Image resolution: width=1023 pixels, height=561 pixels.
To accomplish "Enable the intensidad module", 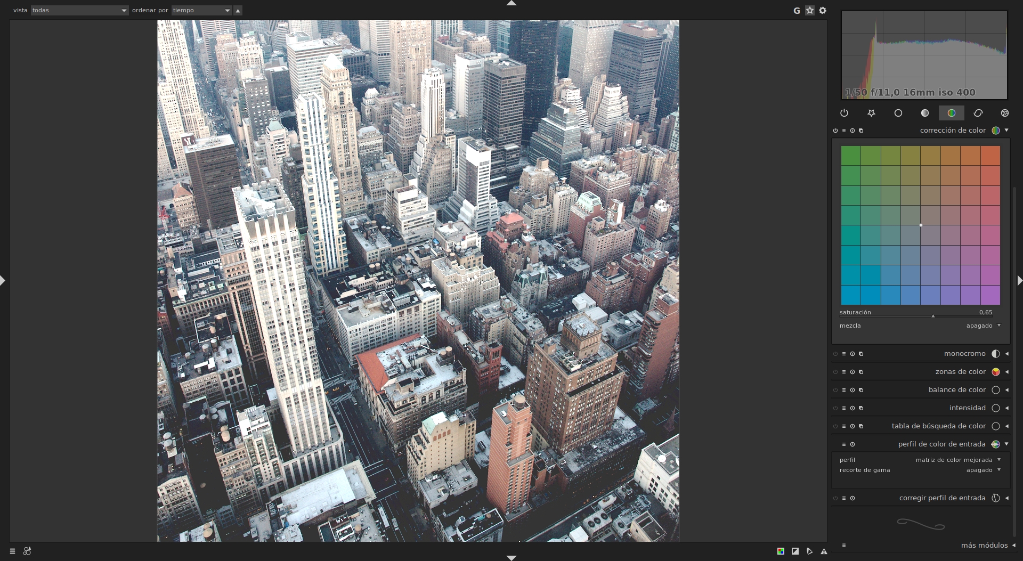I will pyautogui.click(x=835, y=408).
